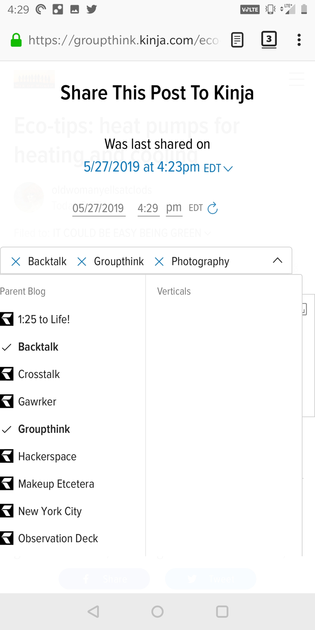Change the pm period field
This screenshot has width=315, height=630.
[x=174, y=208]
